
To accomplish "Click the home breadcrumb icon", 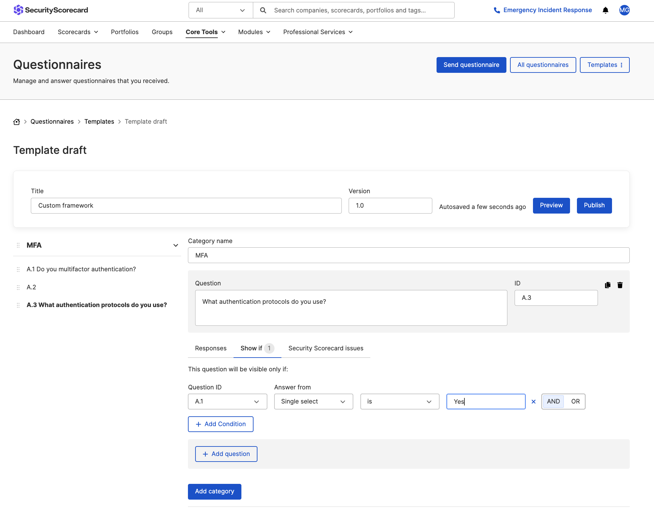I will (x=17, y=122).
